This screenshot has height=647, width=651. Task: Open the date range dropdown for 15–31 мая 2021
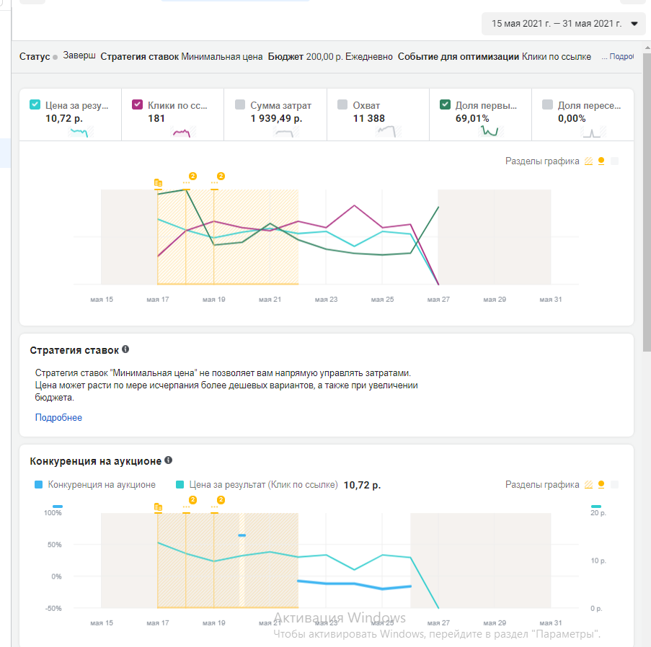click(x=563, y=24)
